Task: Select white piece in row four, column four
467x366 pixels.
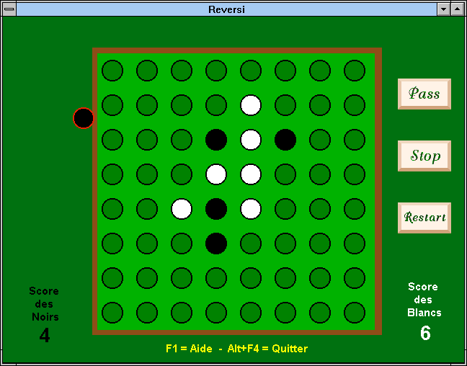Action: pyautogui.click(x=216, y=174)
